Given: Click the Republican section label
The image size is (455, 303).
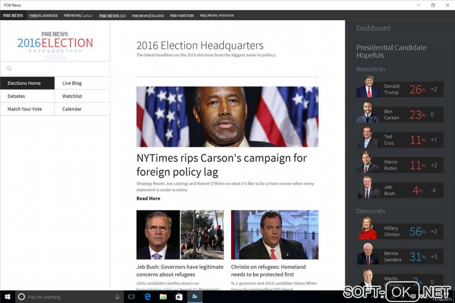Looking at the screenshot, I should (x=371, y=70).
